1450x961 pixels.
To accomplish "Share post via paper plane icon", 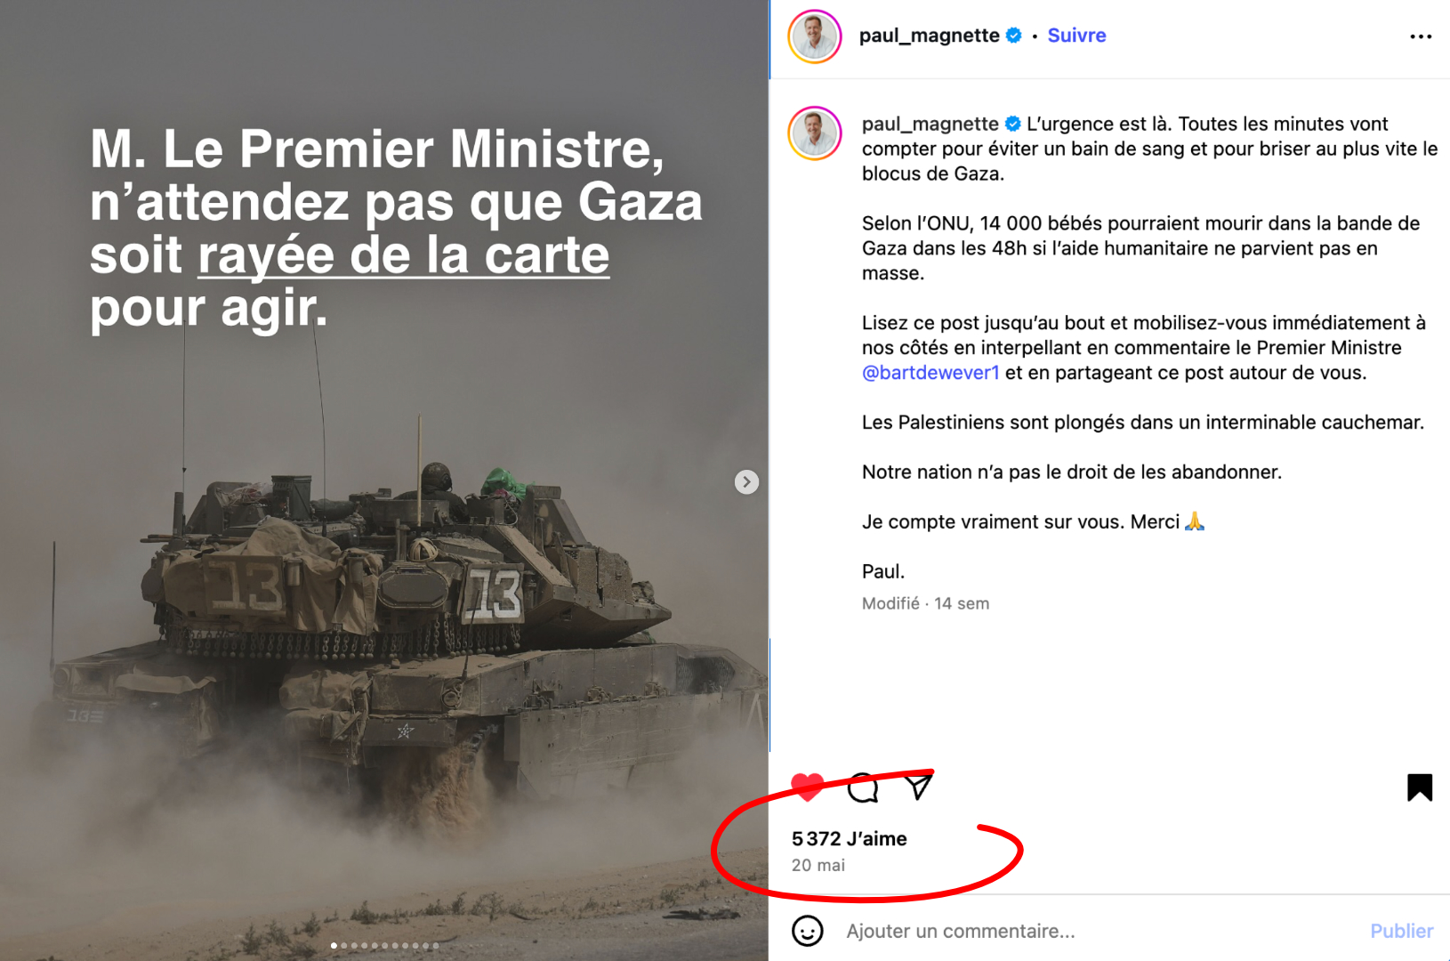I will coord(918,787).
